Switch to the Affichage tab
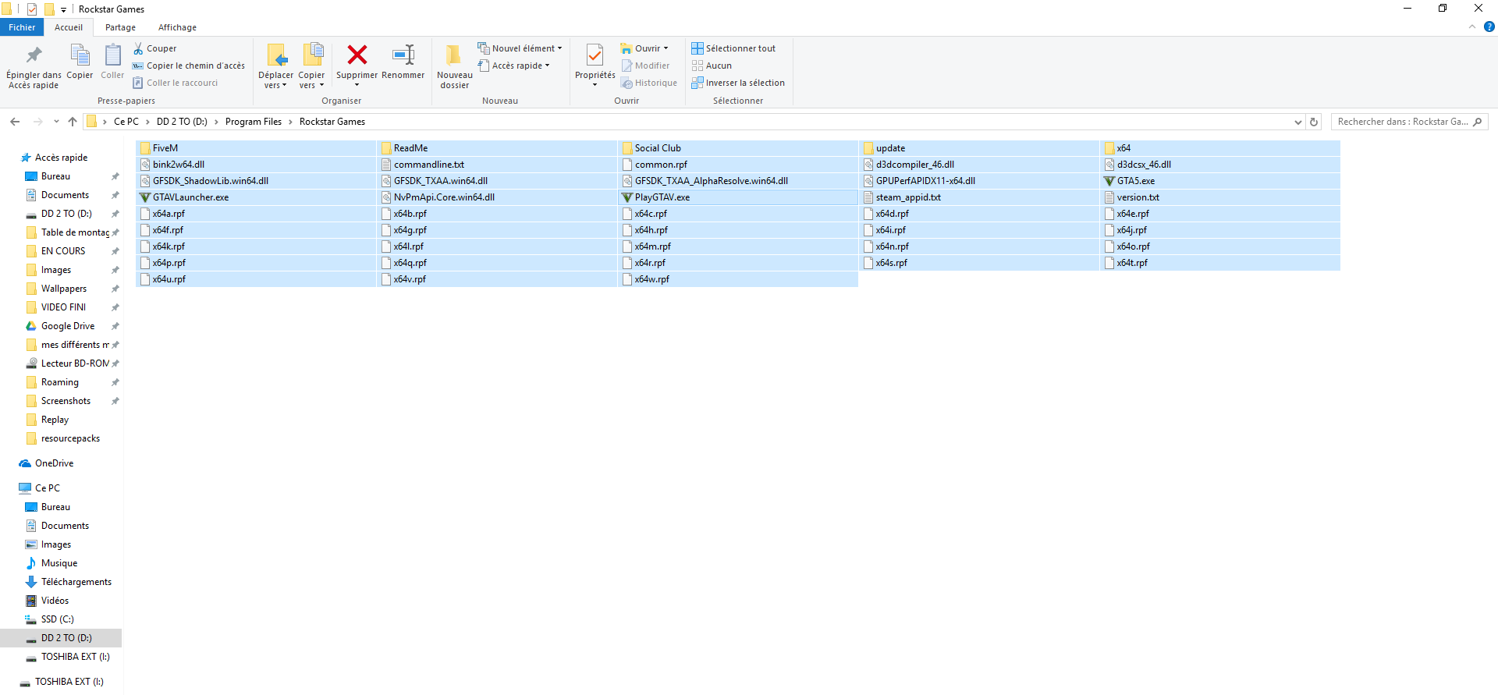This screenshot has height=695, width=1498. pyautogui.click(x=177, y=27)
